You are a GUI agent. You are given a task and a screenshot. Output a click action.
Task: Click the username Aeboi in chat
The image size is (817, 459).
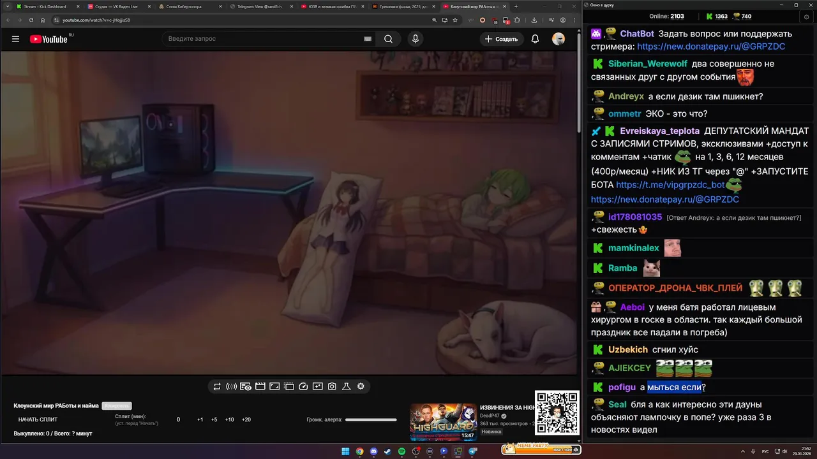tap(633, 307)
